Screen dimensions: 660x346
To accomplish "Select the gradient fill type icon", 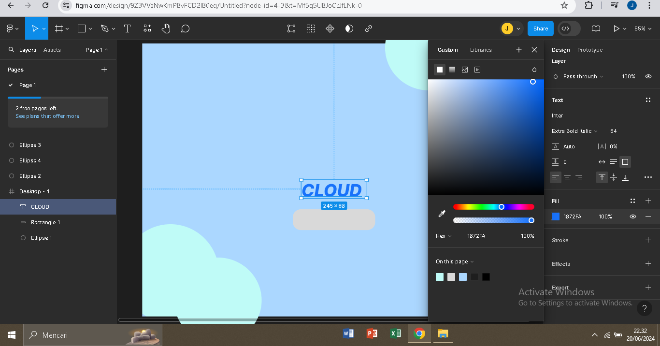I will [452, 70].
